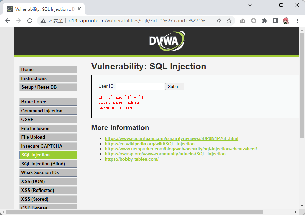Open the share page icon
The image size is (305, 215).
click(x=218, y=21)
